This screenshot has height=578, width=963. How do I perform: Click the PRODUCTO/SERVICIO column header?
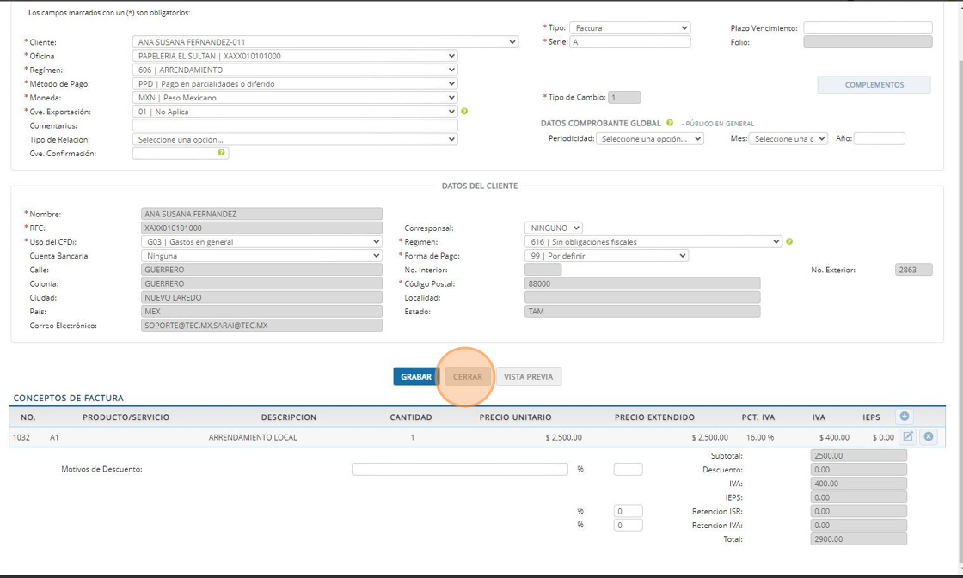tap(126, 417)
